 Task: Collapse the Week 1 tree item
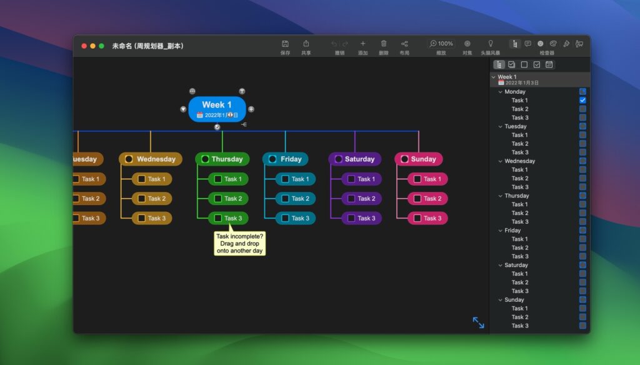493,77
